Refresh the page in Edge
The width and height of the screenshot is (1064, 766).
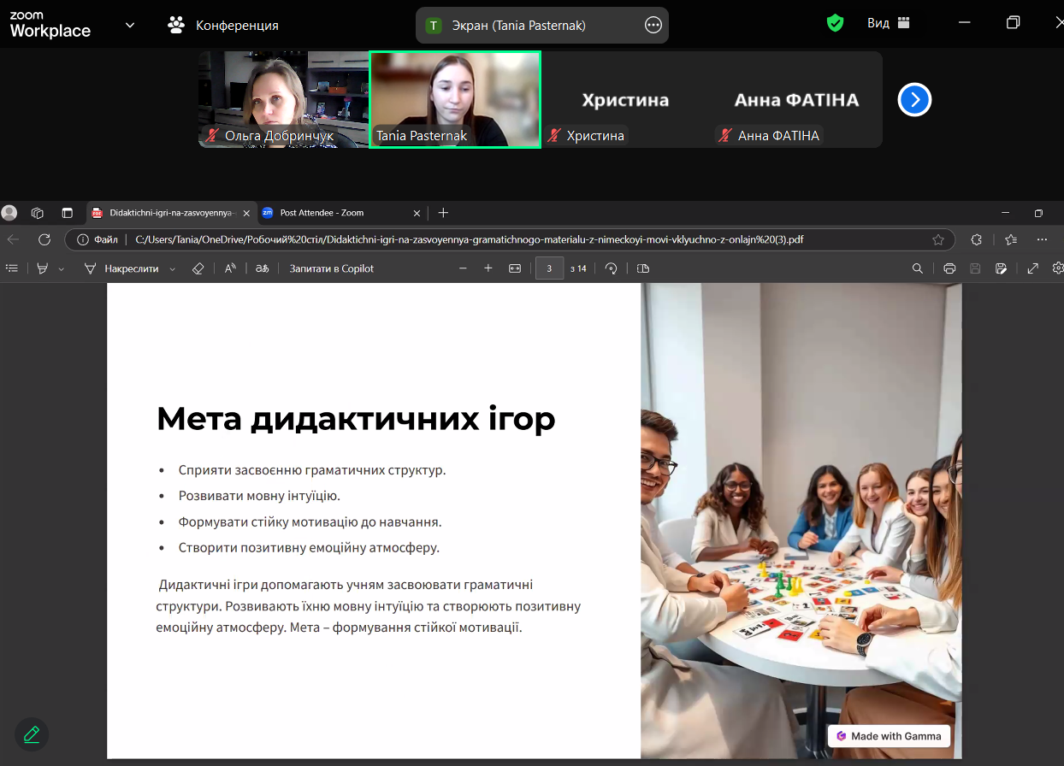click(44, 239)
